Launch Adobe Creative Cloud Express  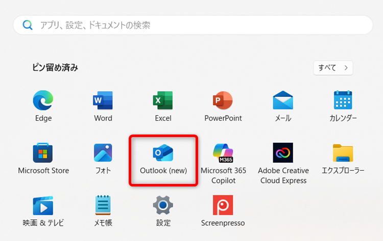click(283, 153)
